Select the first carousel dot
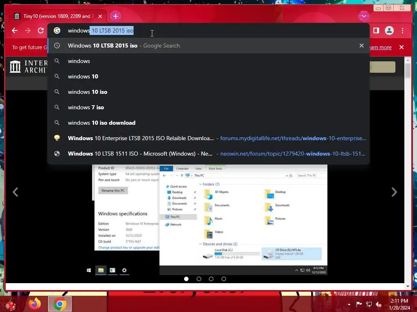Viewport: 417px width, 312px height. point(187,279)
